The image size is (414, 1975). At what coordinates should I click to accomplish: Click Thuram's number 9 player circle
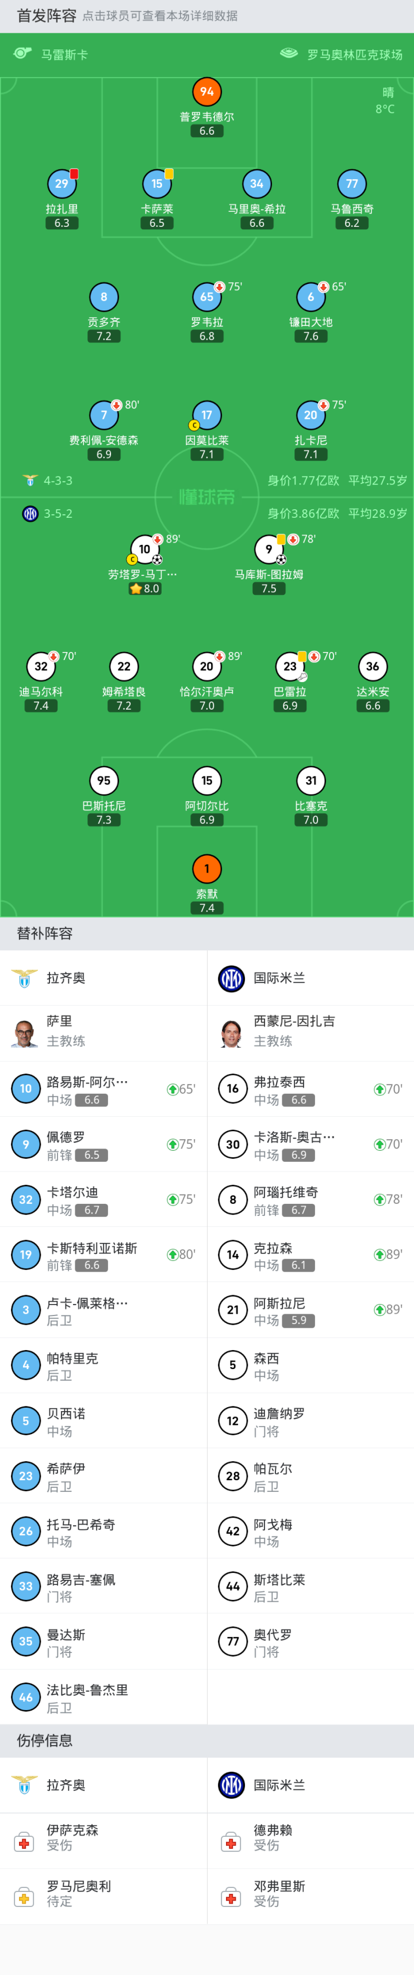pyautogui.click(x=269, y=549)
